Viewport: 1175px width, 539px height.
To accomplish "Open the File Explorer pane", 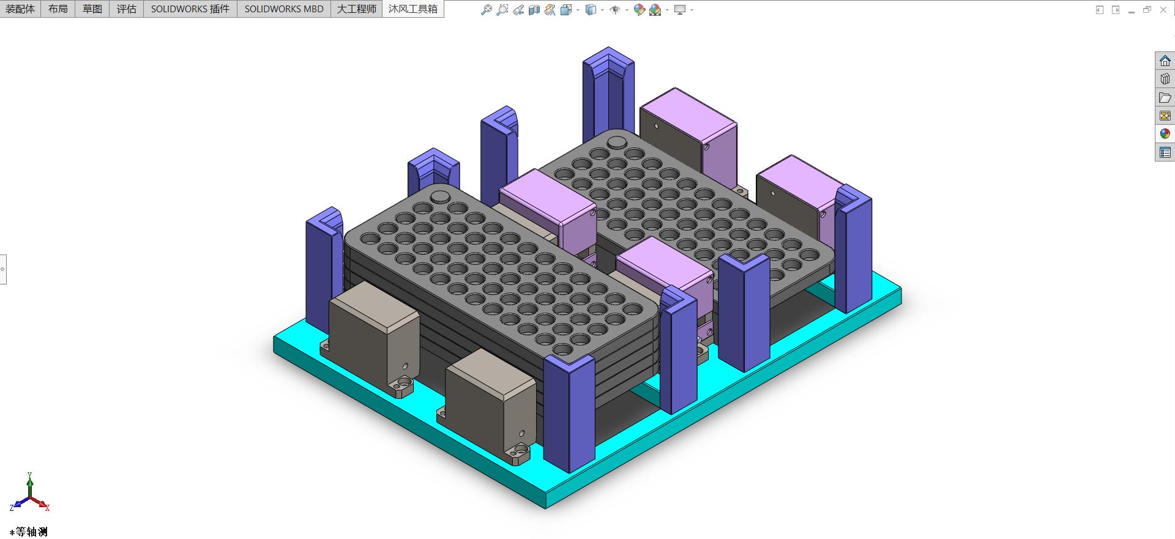I will coord(1165,97).
